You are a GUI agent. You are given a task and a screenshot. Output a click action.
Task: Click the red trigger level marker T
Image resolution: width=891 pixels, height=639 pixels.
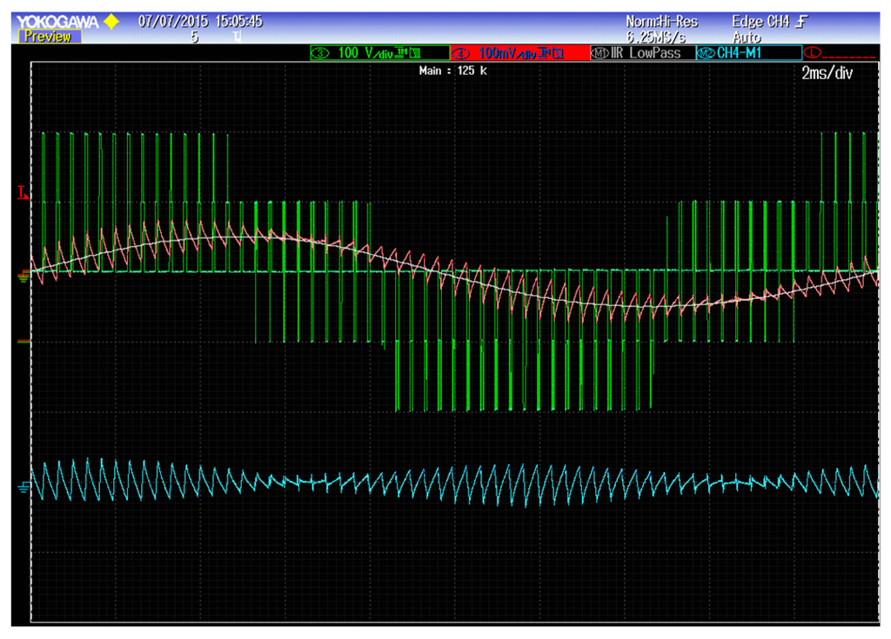[x=23, y=193]
